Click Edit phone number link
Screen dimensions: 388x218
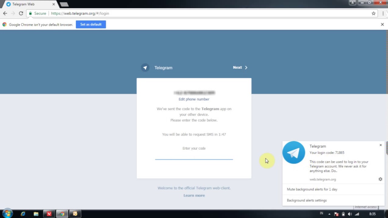[194, 99]
